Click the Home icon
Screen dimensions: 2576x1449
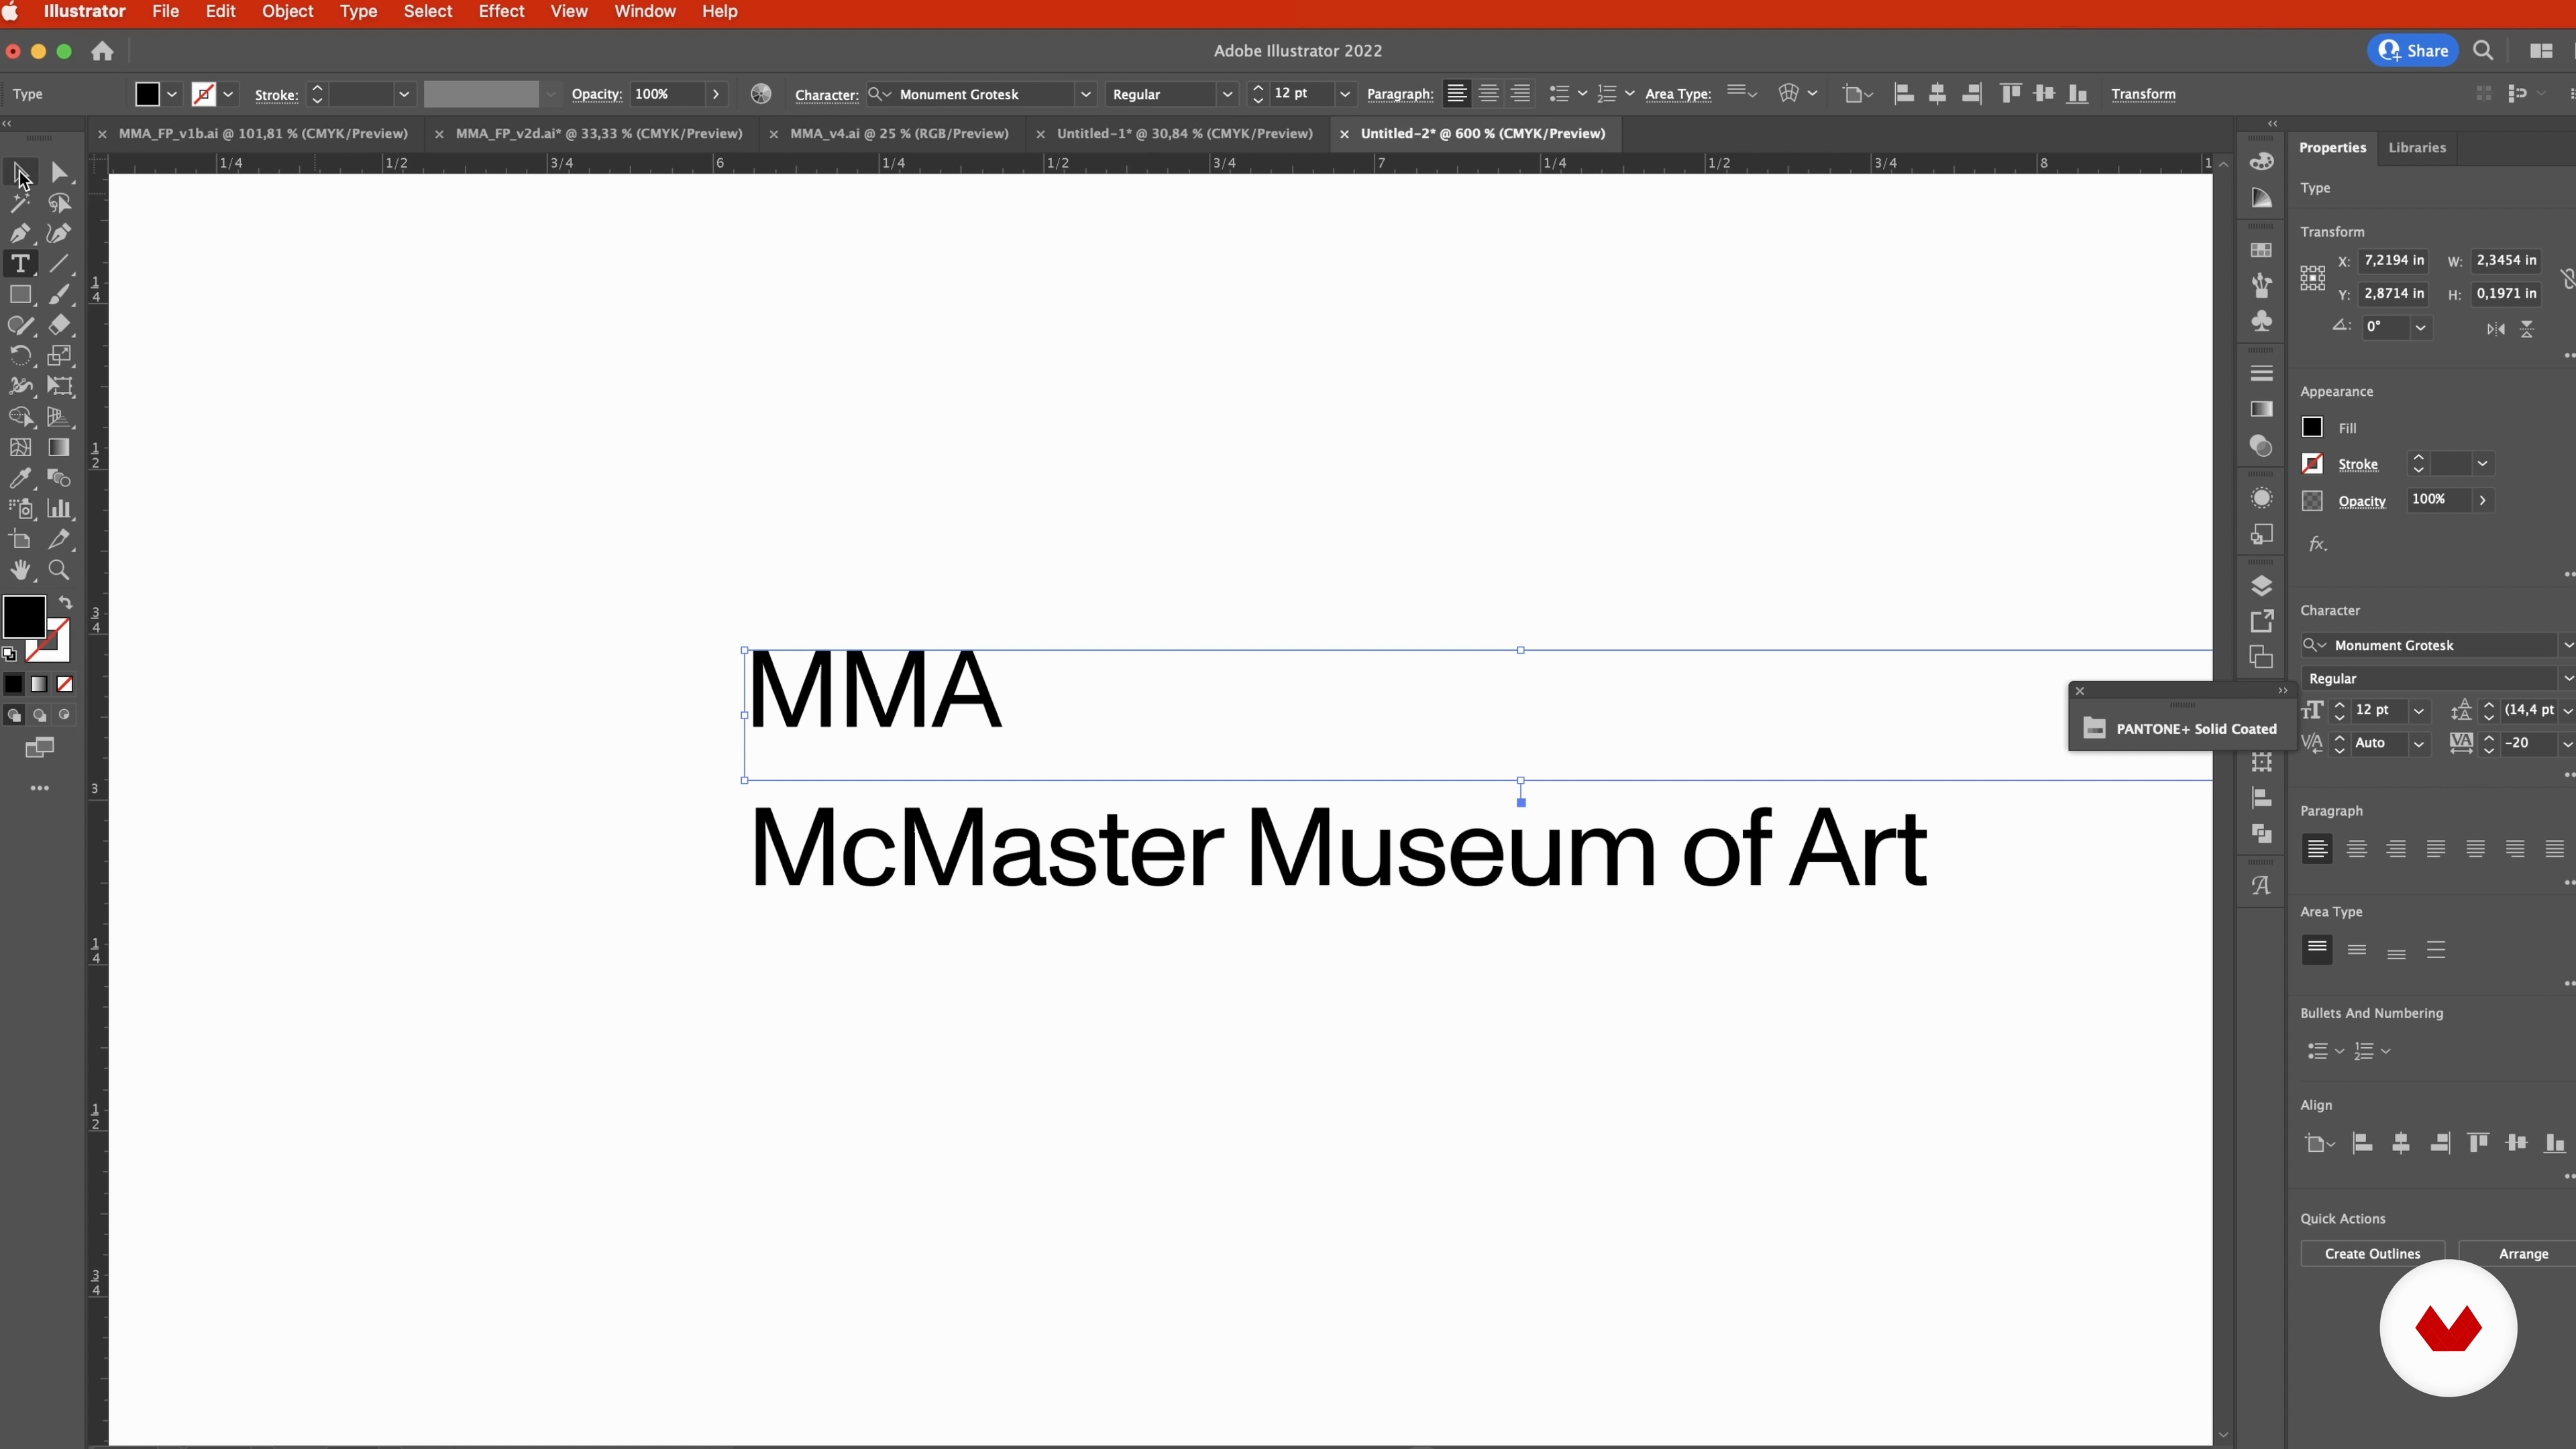pos(102,51)
